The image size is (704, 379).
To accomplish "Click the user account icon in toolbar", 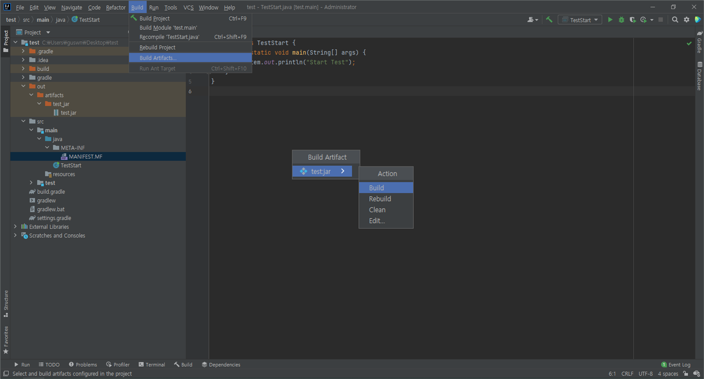I will pyautogui.click(x=530, y=20).
